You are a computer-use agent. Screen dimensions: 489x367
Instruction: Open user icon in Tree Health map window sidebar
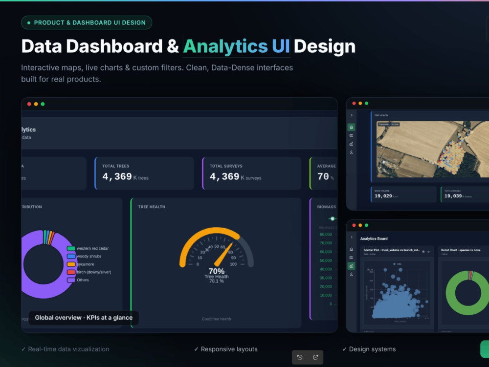tap(351, 152)
